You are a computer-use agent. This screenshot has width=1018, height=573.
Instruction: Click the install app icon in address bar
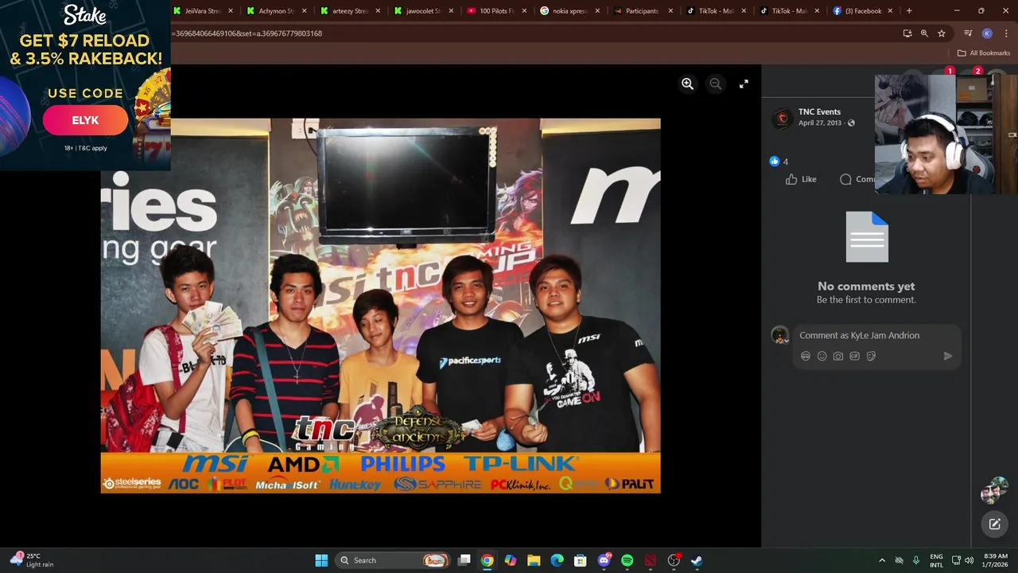(x=907, y=33)
